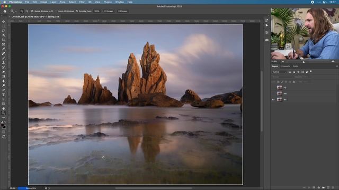Select the Eyedropper tool

(x=4, y=49)
